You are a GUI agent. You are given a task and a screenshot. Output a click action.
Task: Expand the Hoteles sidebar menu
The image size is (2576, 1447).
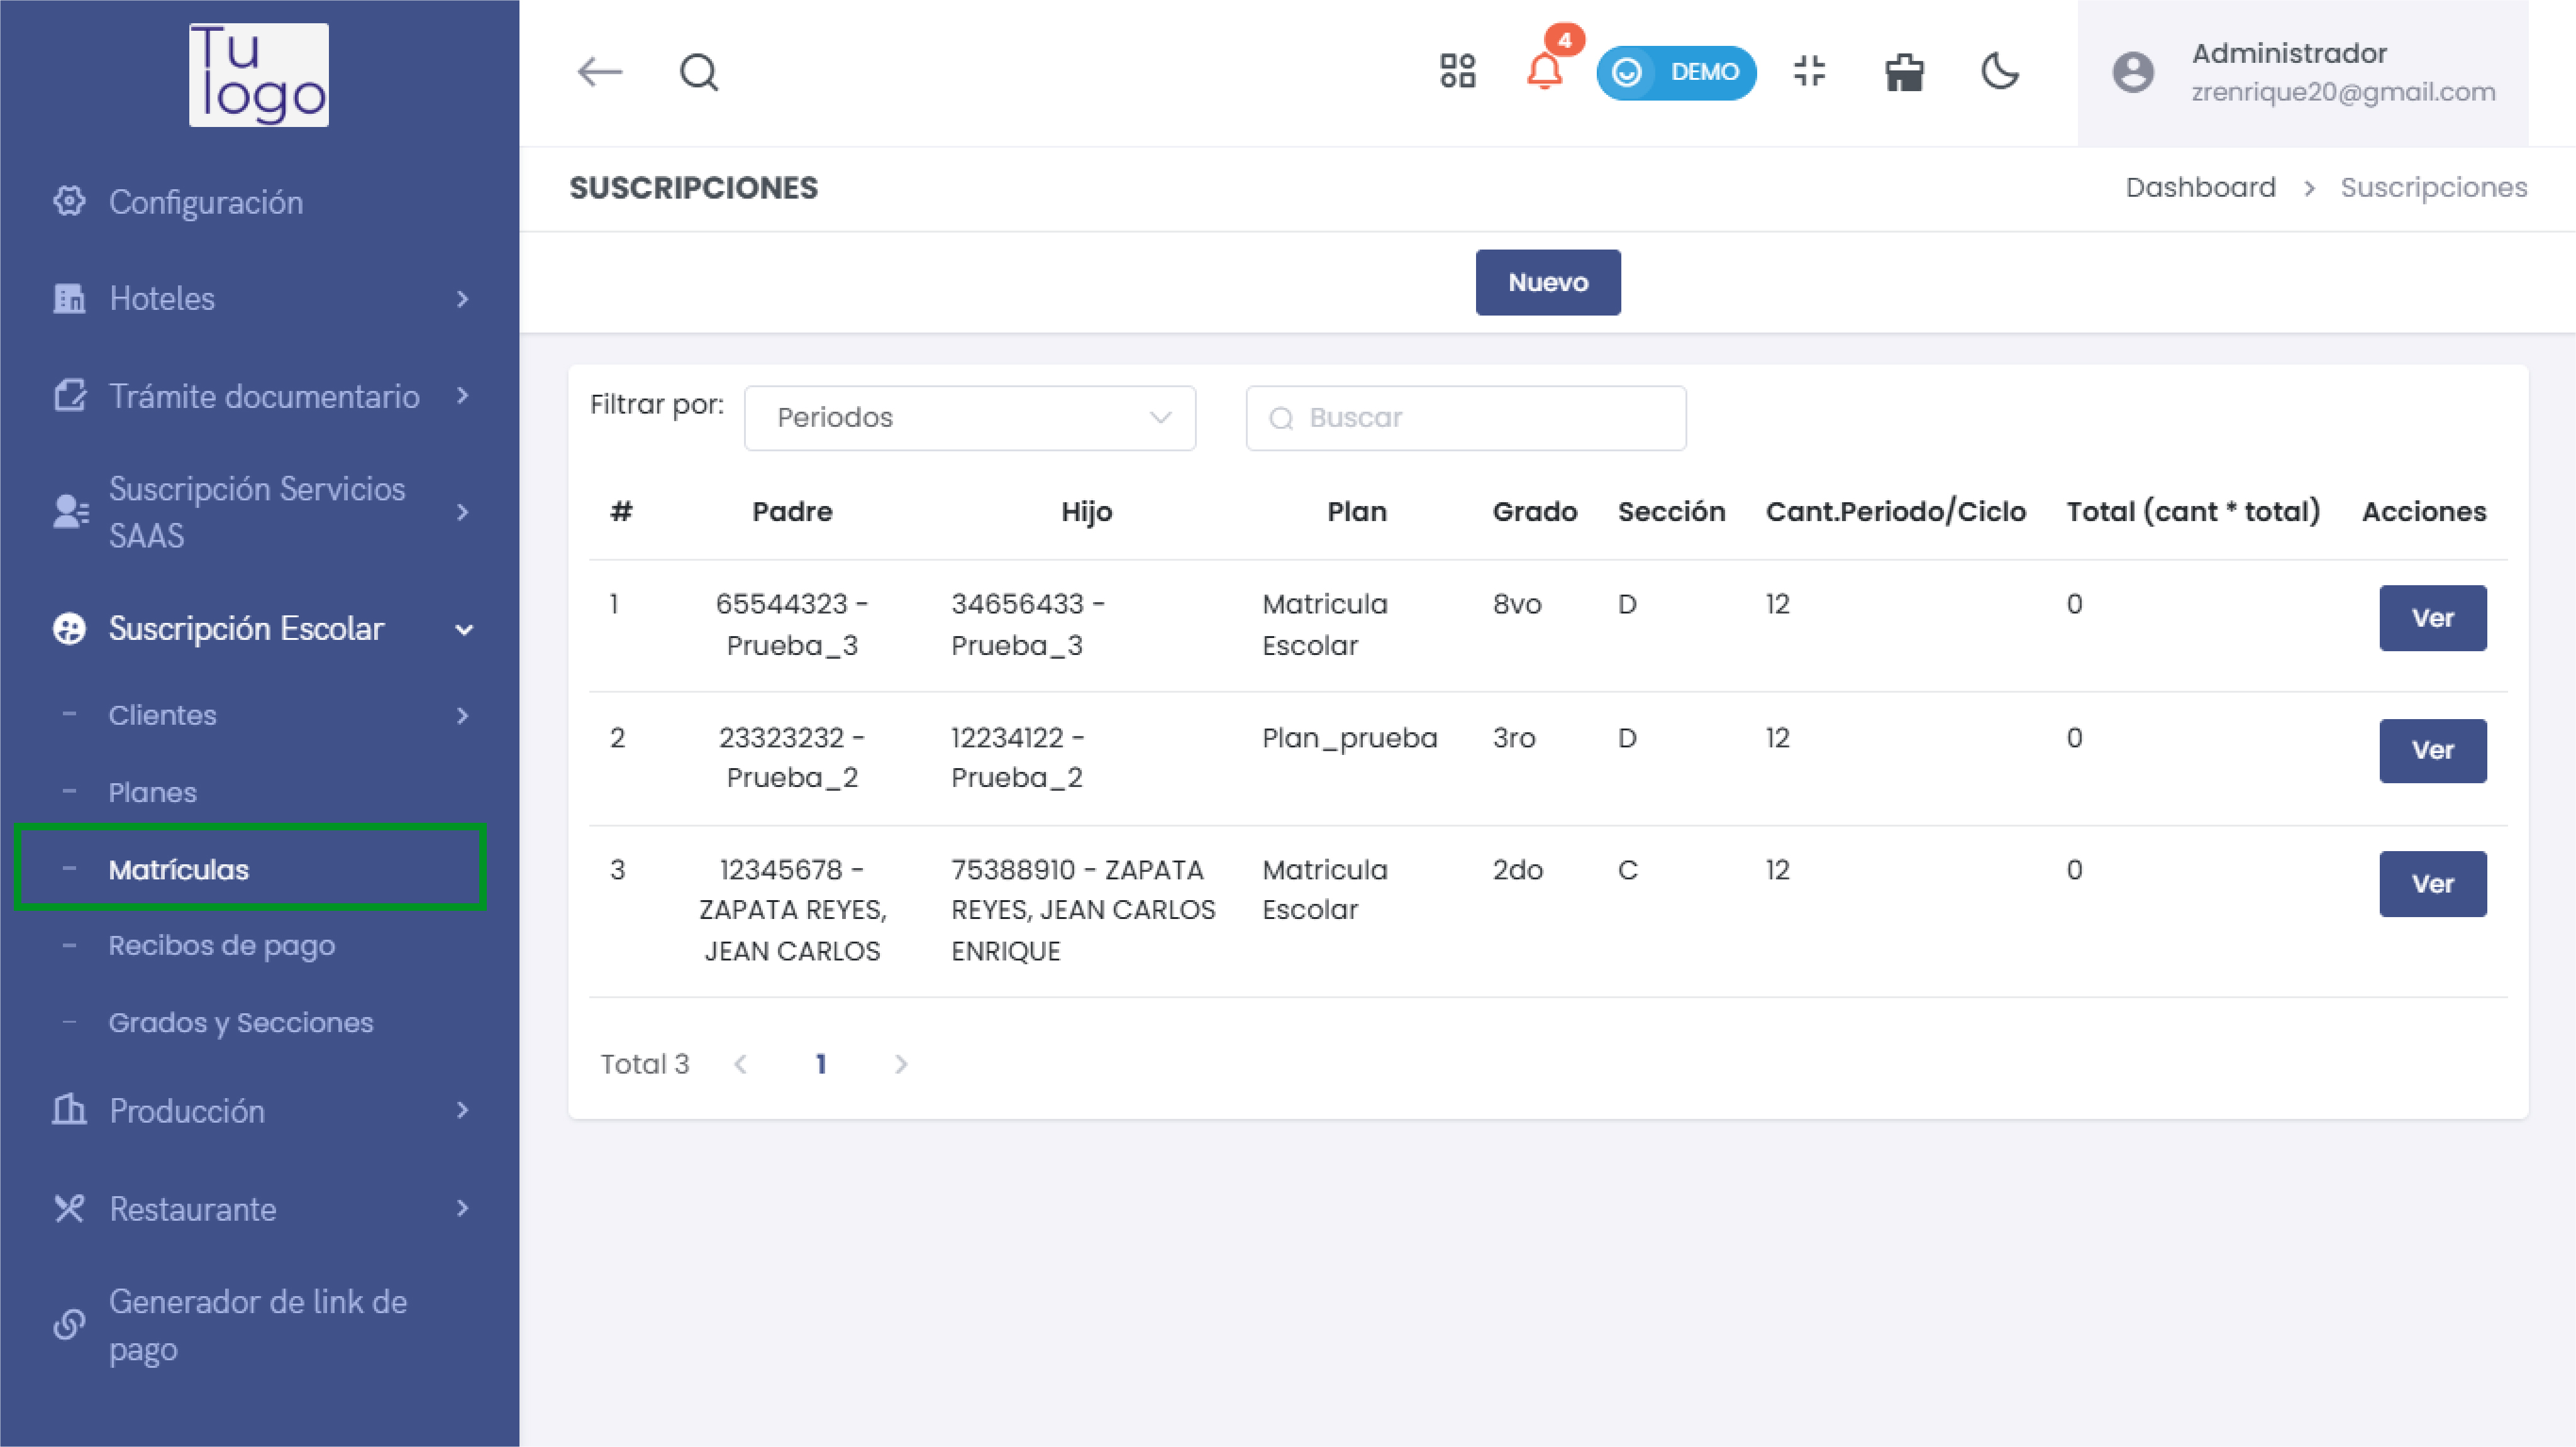click(260, 299)
